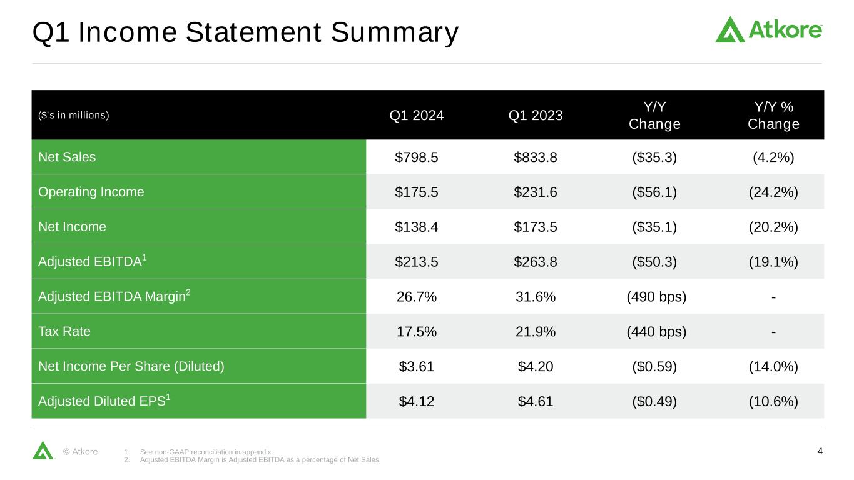
Task: Click the Q1 2023 column header
Action: coord(536,115)
